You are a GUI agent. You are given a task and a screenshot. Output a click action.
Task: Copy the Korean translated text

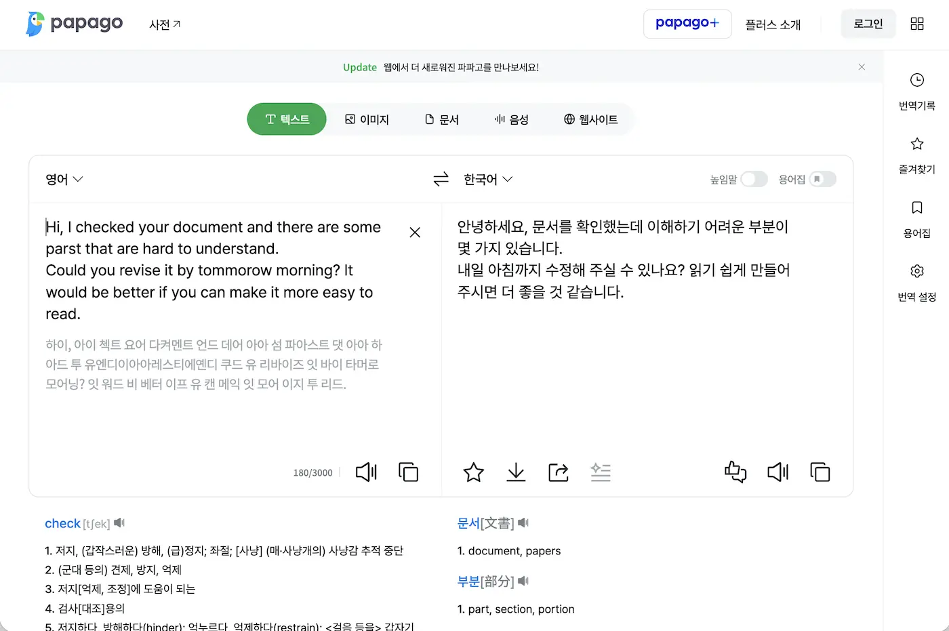pyautogui.click(x=820, y=472)
